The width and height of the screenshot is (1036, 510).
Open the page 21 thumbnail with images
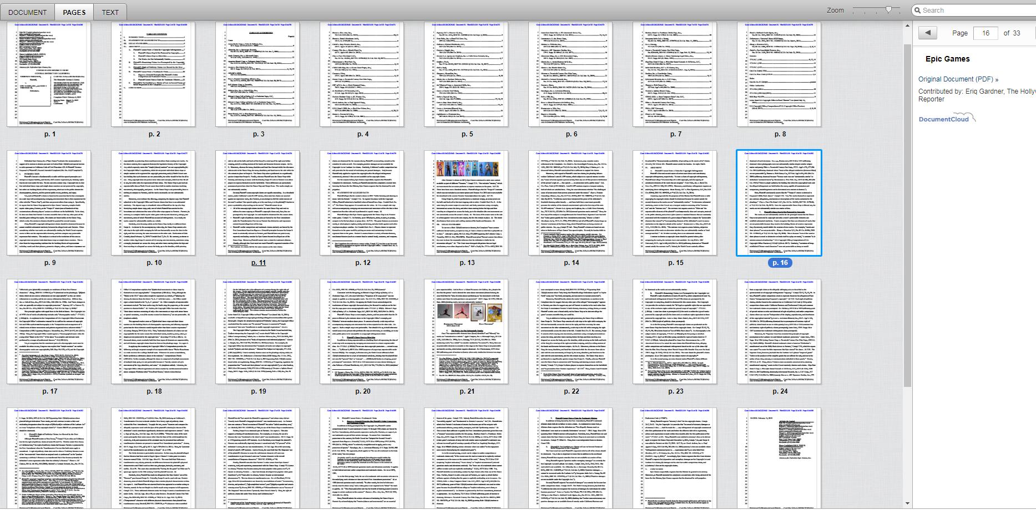click(x=466, y=331)
